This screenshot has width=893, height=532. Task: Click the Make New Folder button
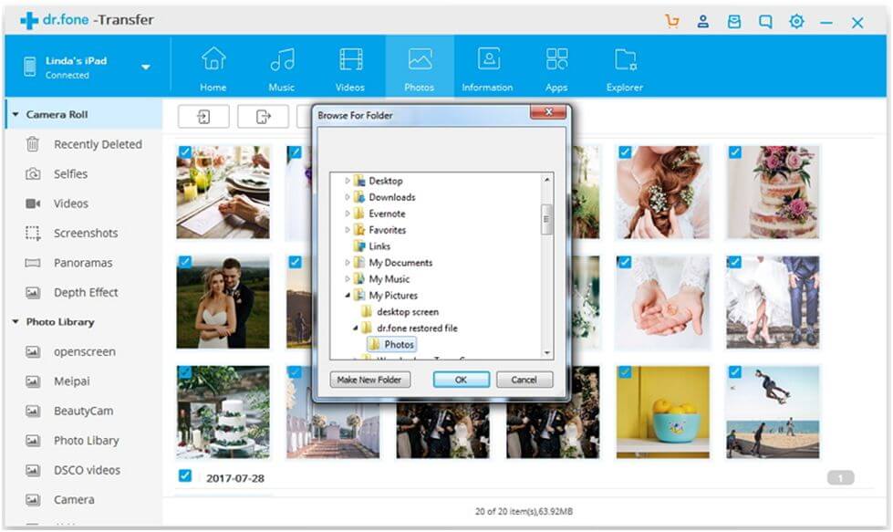tap(370, 380)
